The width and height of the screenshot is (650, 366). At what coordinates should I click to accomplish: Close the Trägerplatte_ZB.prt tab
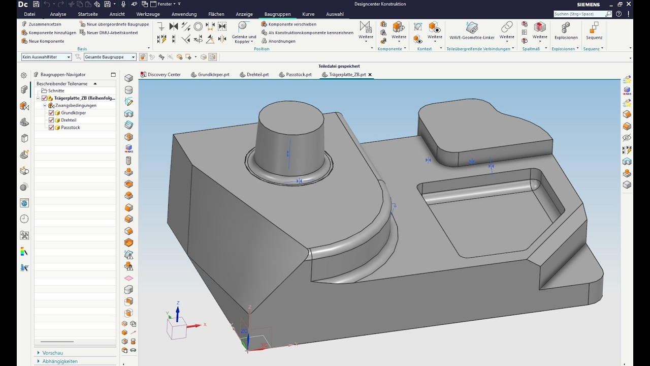click(x=370, y=75)
